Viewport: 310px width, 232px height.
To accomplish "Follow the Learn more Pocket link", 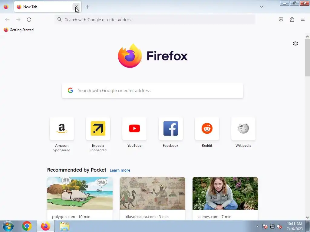I will click(x=120, y=170).
